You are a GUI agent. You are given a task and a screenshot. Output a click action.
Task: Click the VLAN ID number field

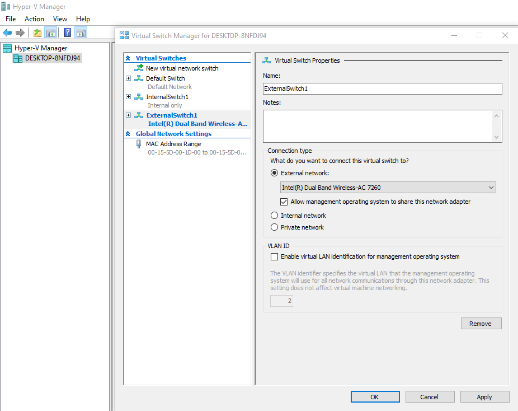[x=281, y=301]
